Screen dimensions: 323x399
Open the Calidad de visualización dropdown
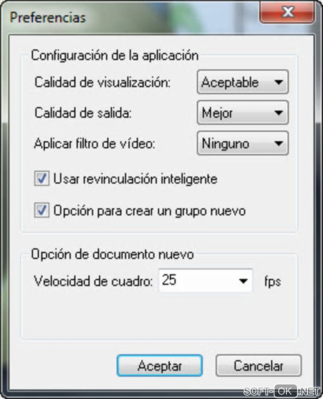click(x=243, y=82)
